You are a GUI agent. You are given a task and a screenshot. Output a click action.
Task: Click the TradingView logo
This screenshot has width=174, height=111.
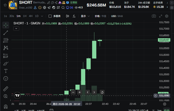[x=17, y=95]
